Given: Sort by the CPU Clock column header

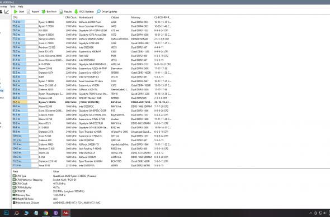Looking at the screenshot, I should 71,17.
